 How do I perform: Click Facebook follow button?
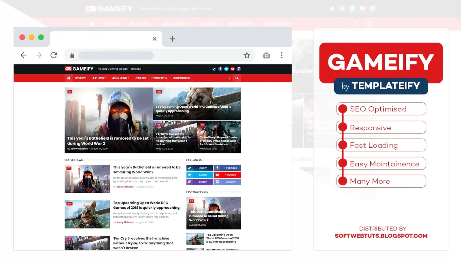[x=228, y=168]
